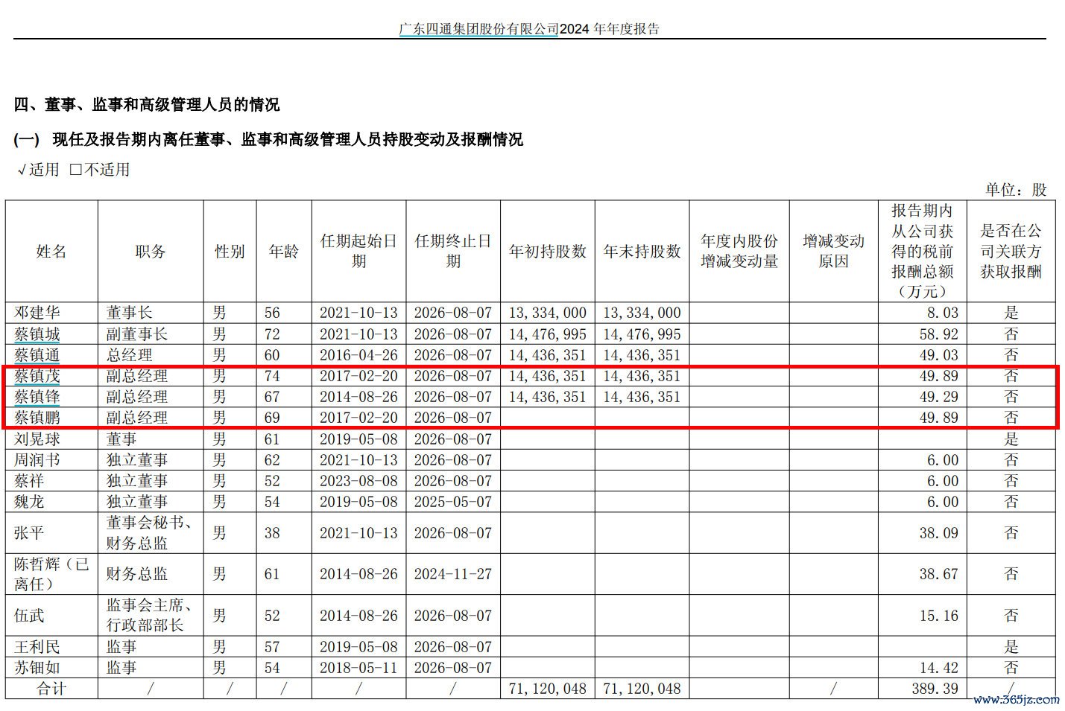
Task: Select heading 四、董事、监事和高级管理人员的情况
Action: pos(147,105)
